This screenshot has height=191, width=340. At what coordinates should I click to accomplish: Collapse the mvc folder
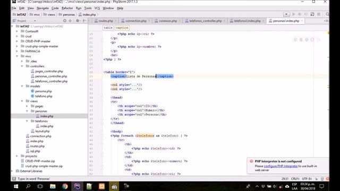pos(17,56)
